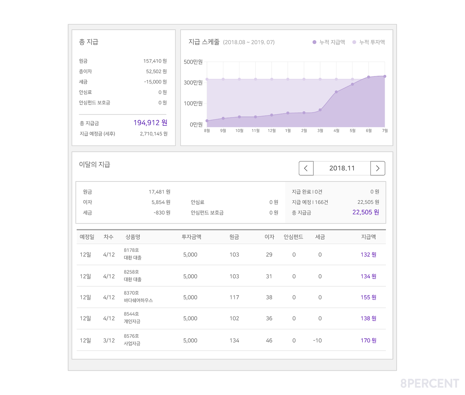Click the 이달의 지급 section heading
Screen dimensions: 465x395
click(x=94, y=165)
